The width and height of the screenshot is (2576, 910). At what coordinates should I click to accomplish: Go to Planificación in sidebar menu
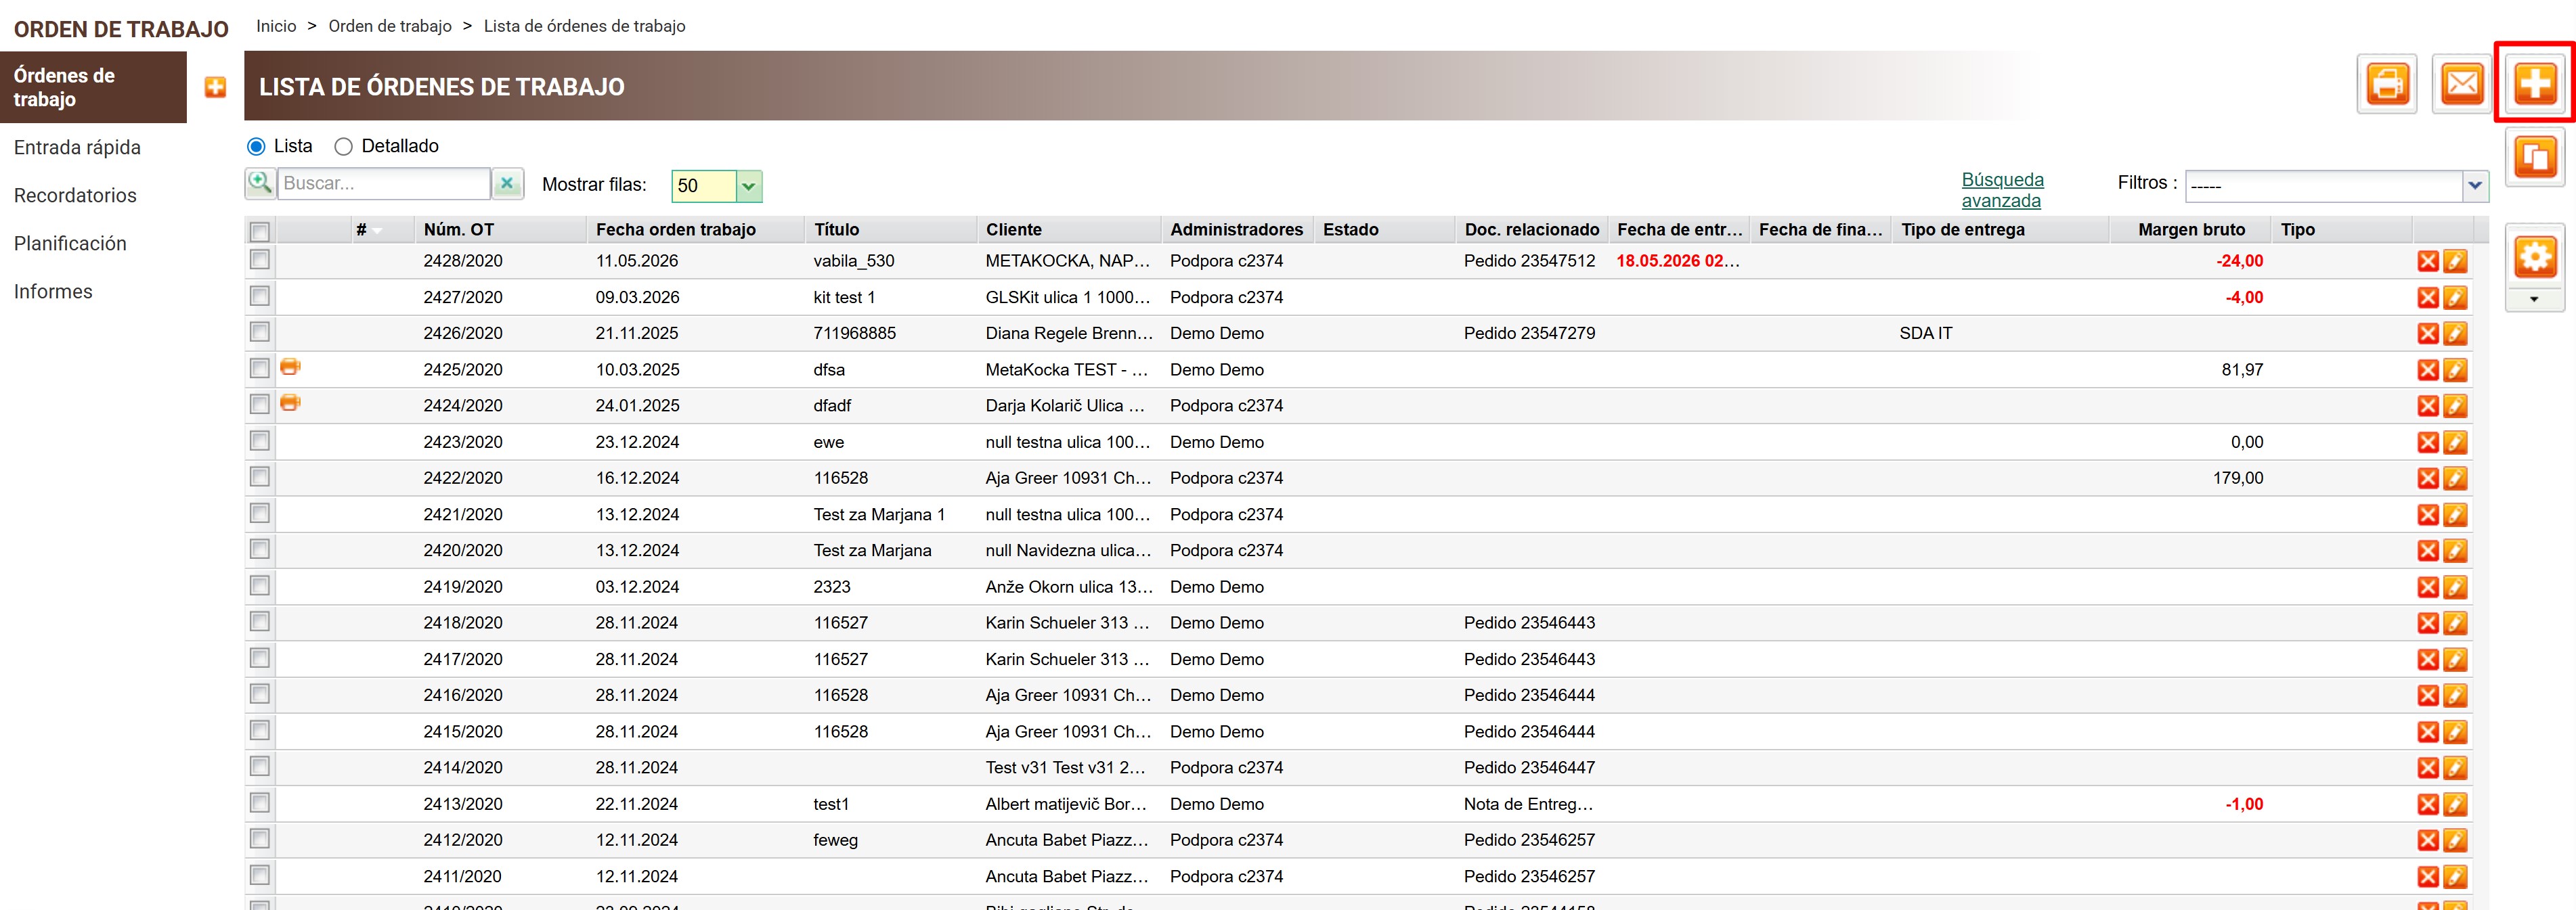[70, 244]
